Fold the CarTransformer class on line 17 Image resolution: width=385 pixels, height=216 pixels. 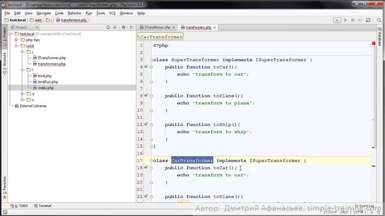(x=151, y=161)
